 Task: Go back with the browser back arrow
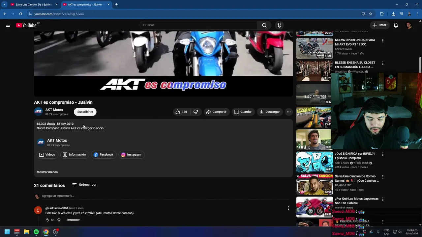pyautogui.click(x=5, y=14)
